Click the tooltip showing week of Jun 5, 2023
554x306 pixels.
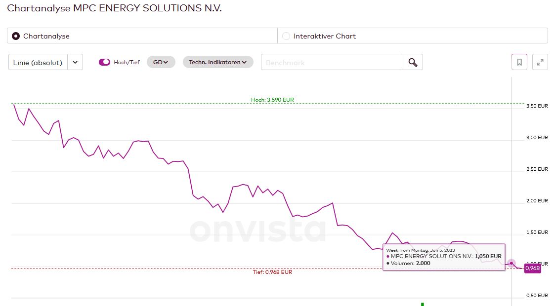click(x=443, y=257)
